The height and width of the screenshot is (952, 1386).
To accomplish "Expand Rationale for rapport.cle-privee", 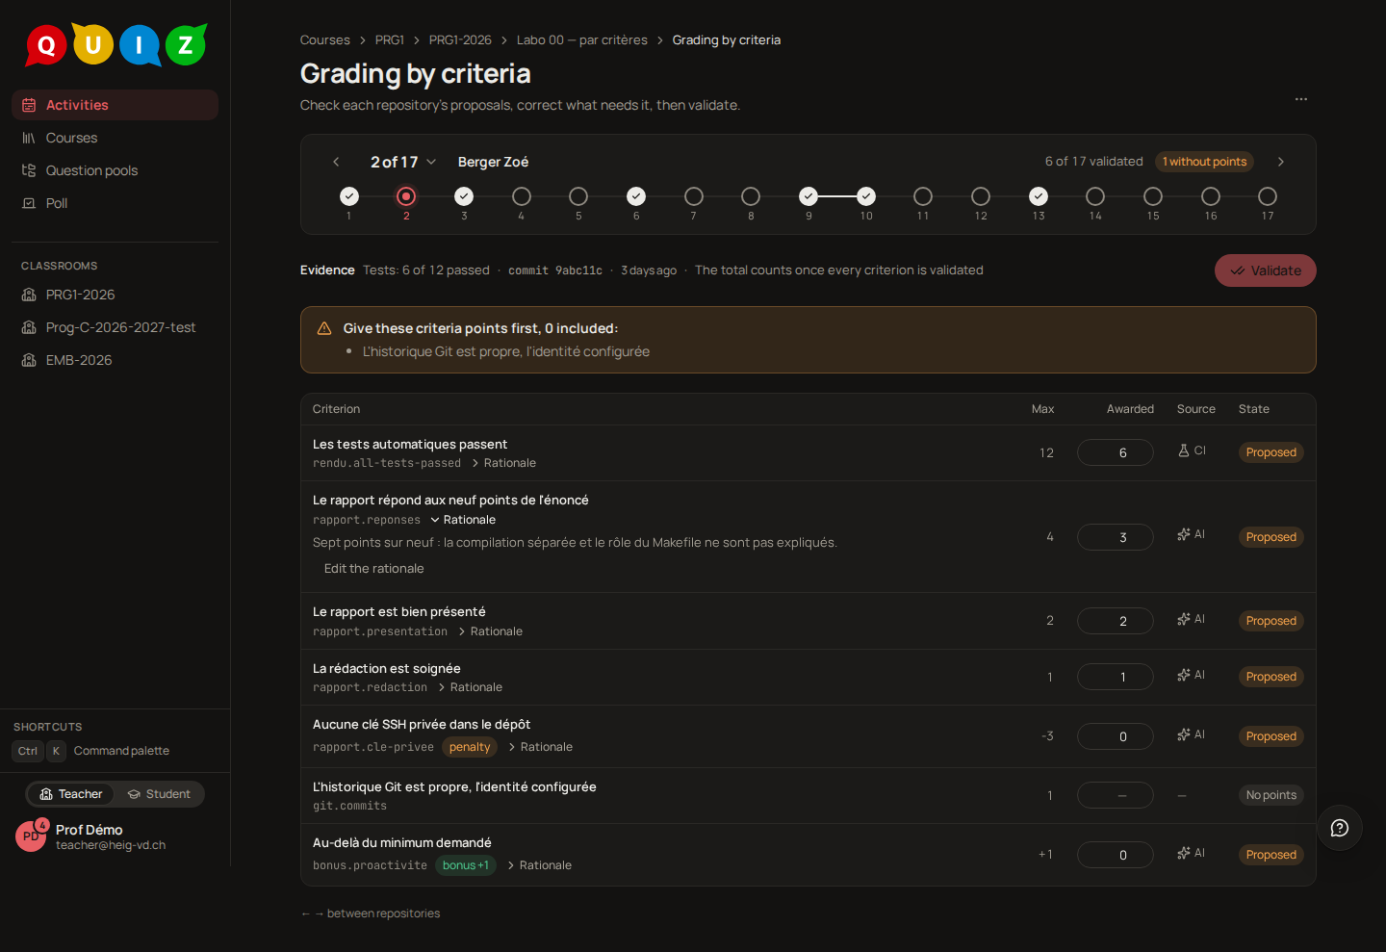I will click(x=540, y=747).
